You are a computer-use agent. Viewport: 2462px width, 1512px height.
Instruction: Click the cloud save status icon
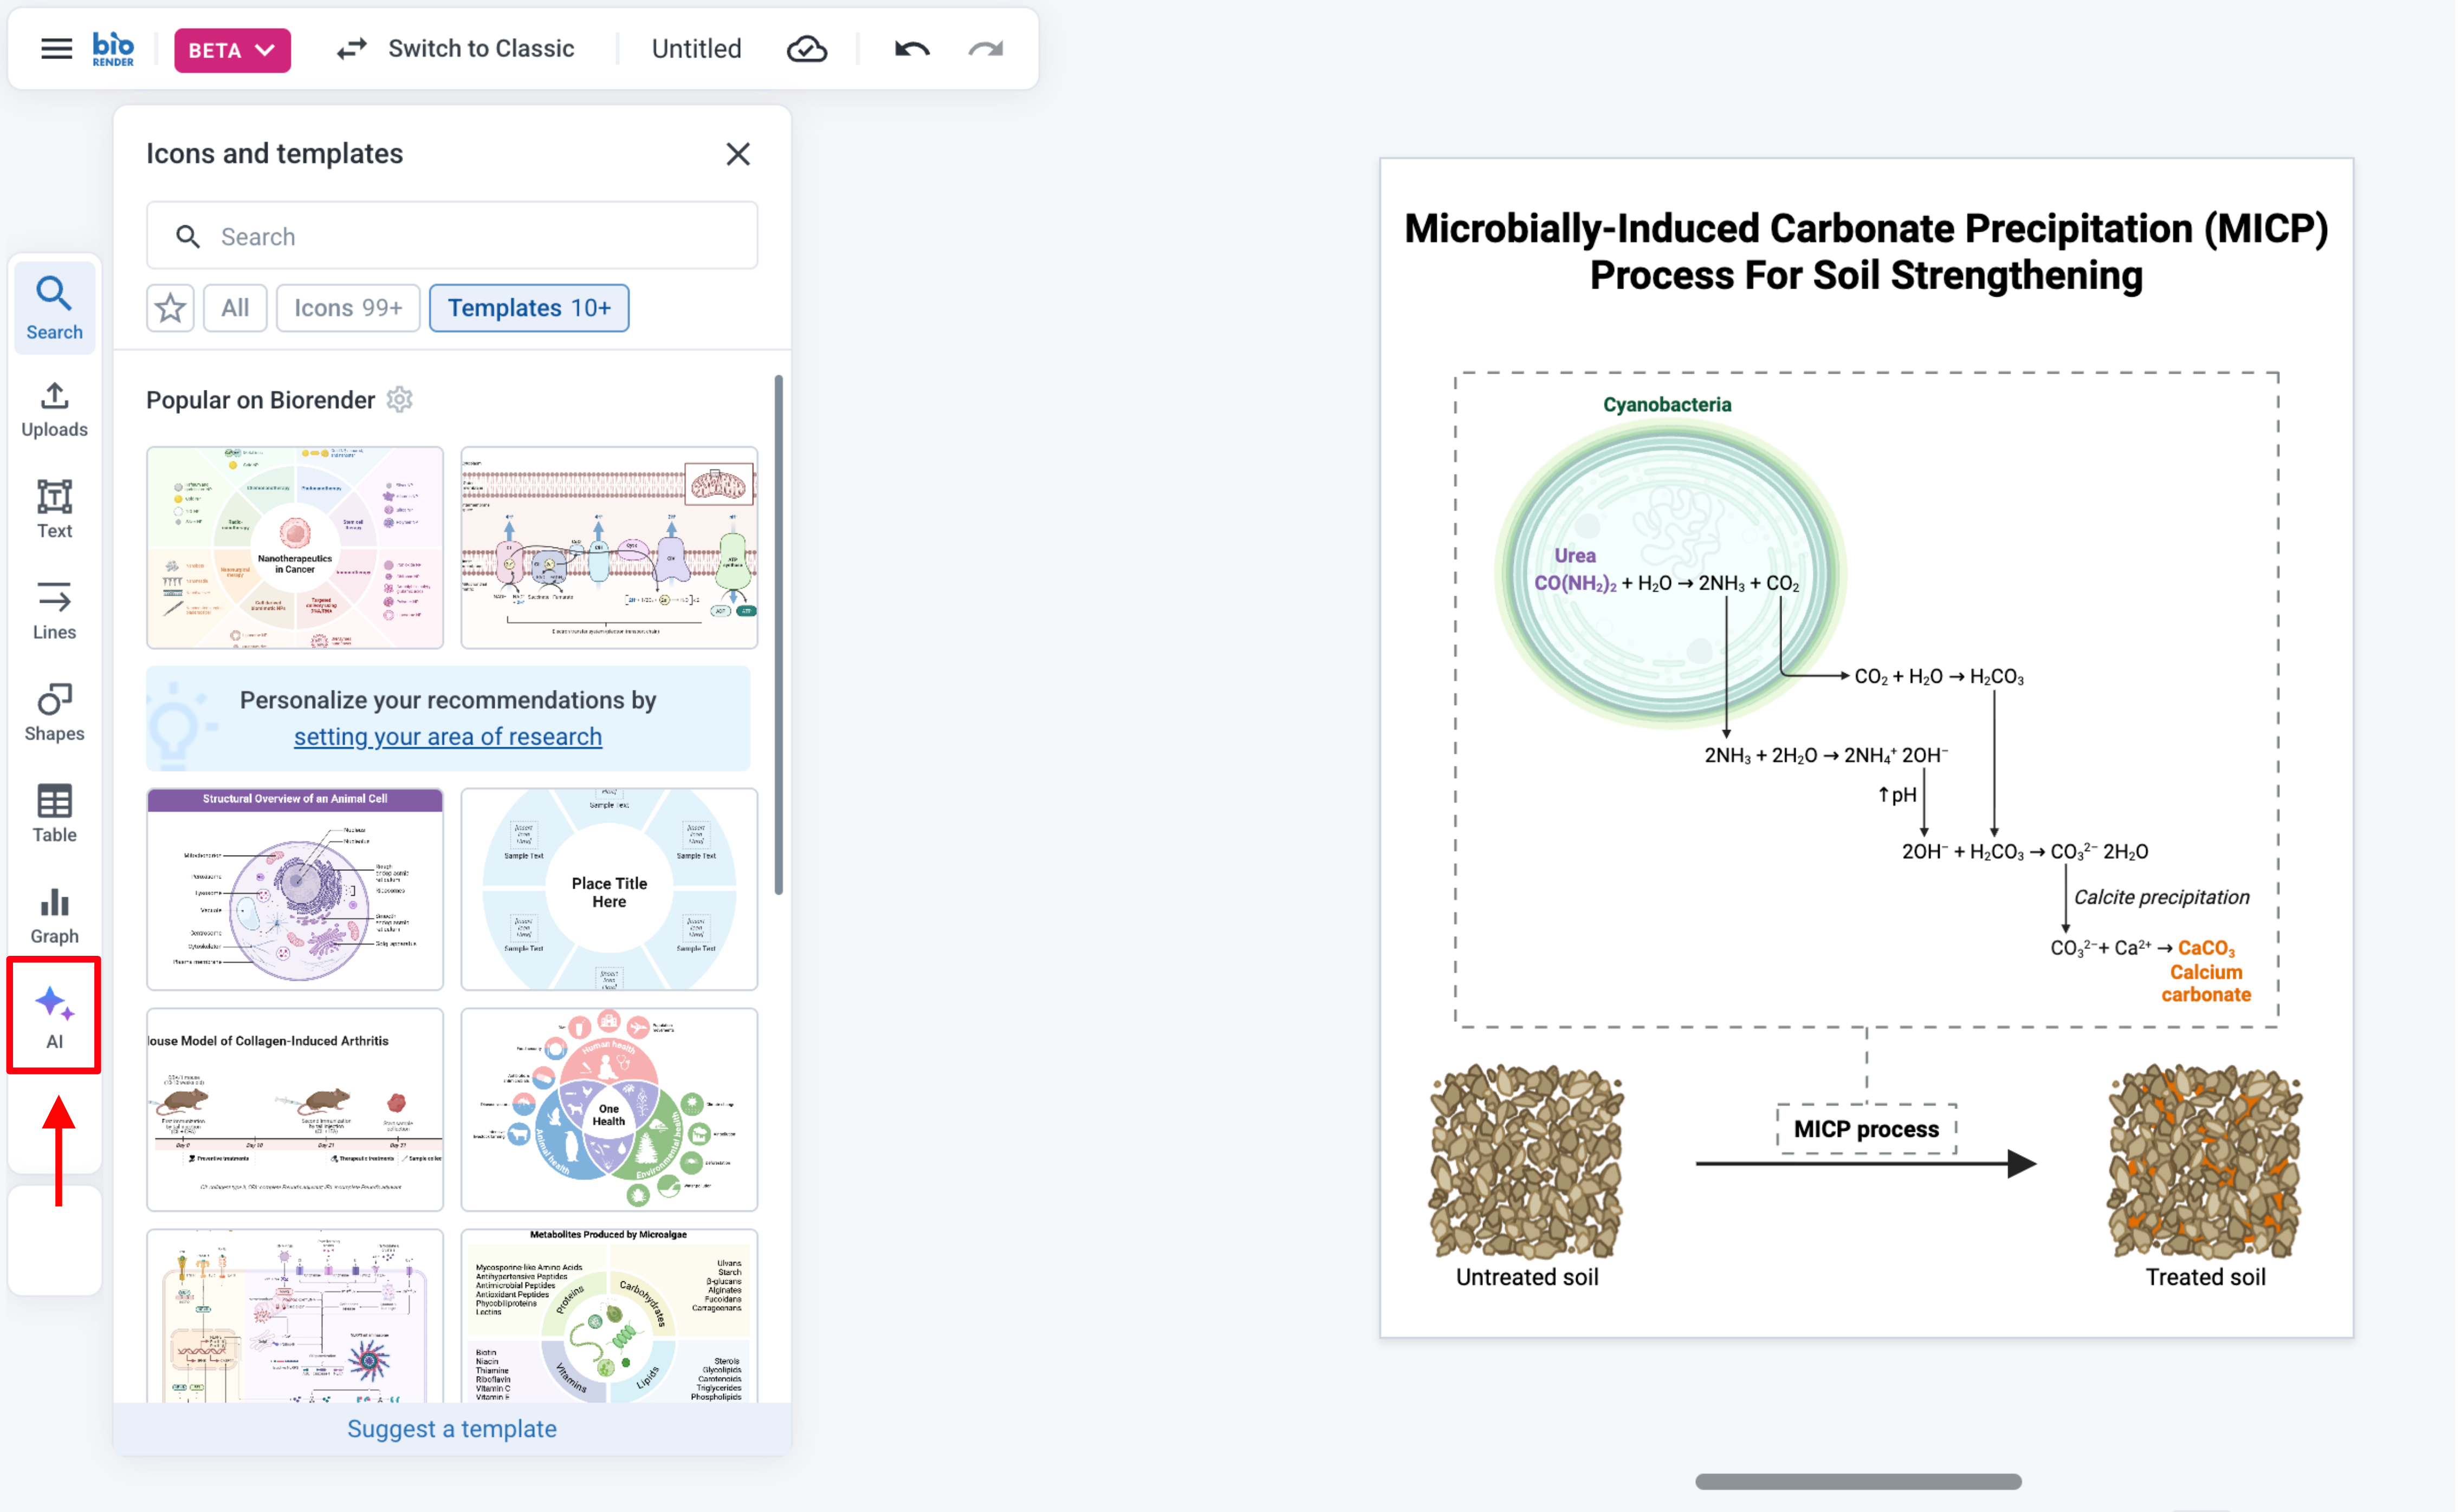pyautogui.click(x=806, y=48)
